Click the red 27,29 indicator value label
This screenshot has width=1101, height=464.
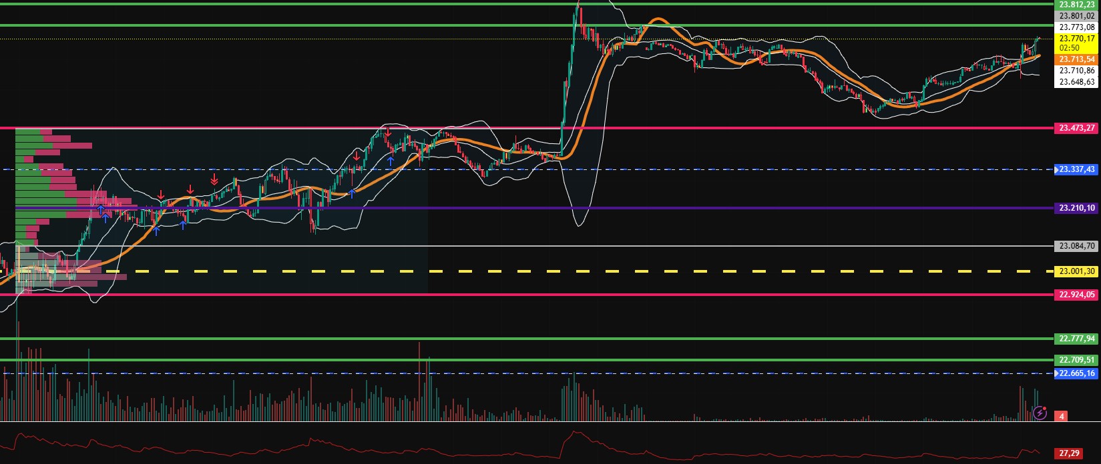pos(1068,453)
